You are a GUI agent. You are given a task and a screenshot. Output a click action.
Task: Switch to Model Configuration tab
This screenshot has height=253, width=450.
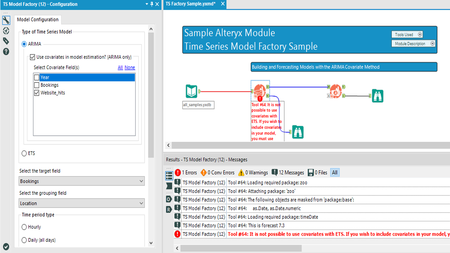38,19
